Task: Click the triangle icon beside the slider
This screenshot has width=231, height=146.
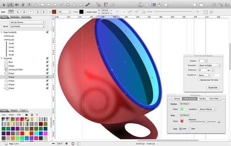Action: [144, 12]
